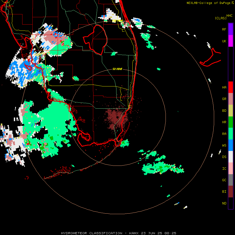The image size is (235, 235).
Task: Click the HA legend label
Action: pos(224,87)
